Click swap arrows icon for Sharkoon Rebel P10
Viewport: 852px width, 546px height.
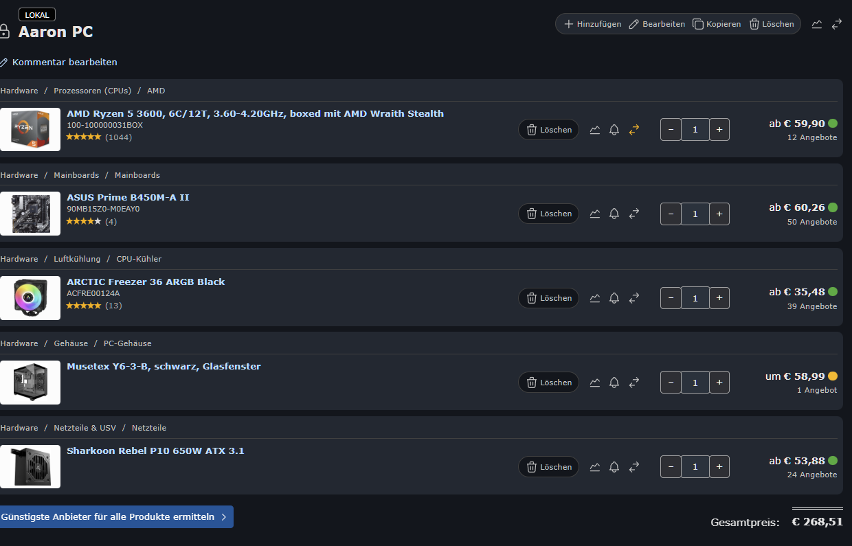(634, 466)
